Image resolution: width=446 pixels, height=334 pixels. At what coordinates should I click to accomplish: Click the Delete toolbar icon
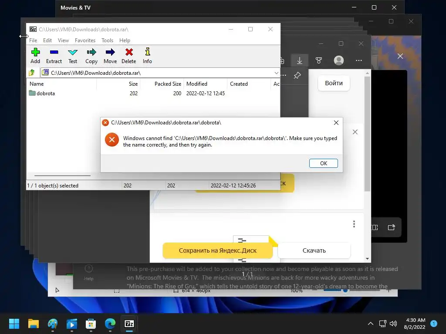pyautogui.click(x=129, y=56)
